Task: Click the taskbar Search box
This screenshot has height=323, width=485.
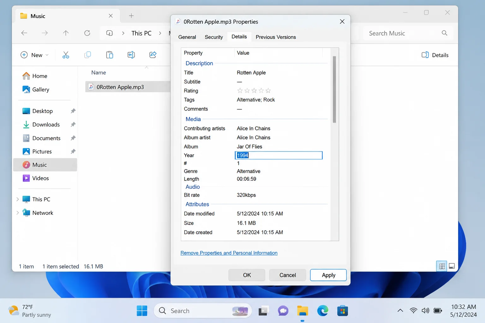Action: pyautogui.click(x=203, y=311)
